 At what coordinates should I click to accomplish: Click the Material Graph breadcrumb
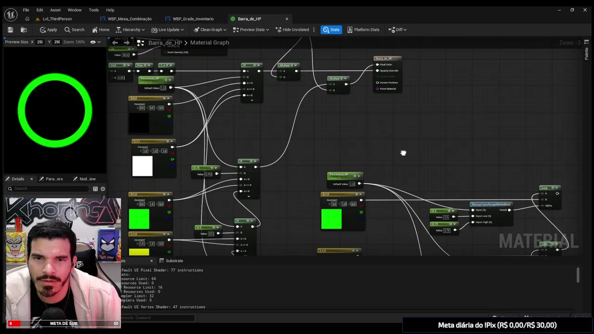coord(209,43)
